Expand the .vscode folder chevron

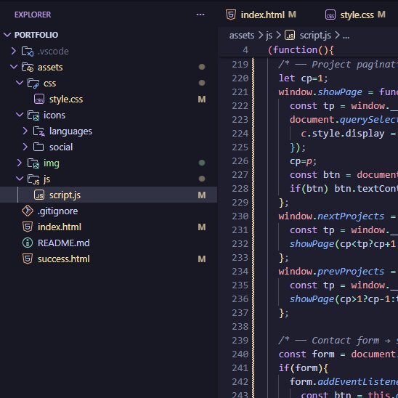14,51
